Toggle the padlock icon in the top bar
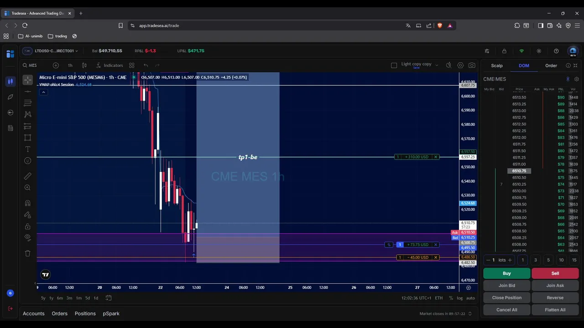Screen dimensions: 584x328 click(x=504, y=51)
